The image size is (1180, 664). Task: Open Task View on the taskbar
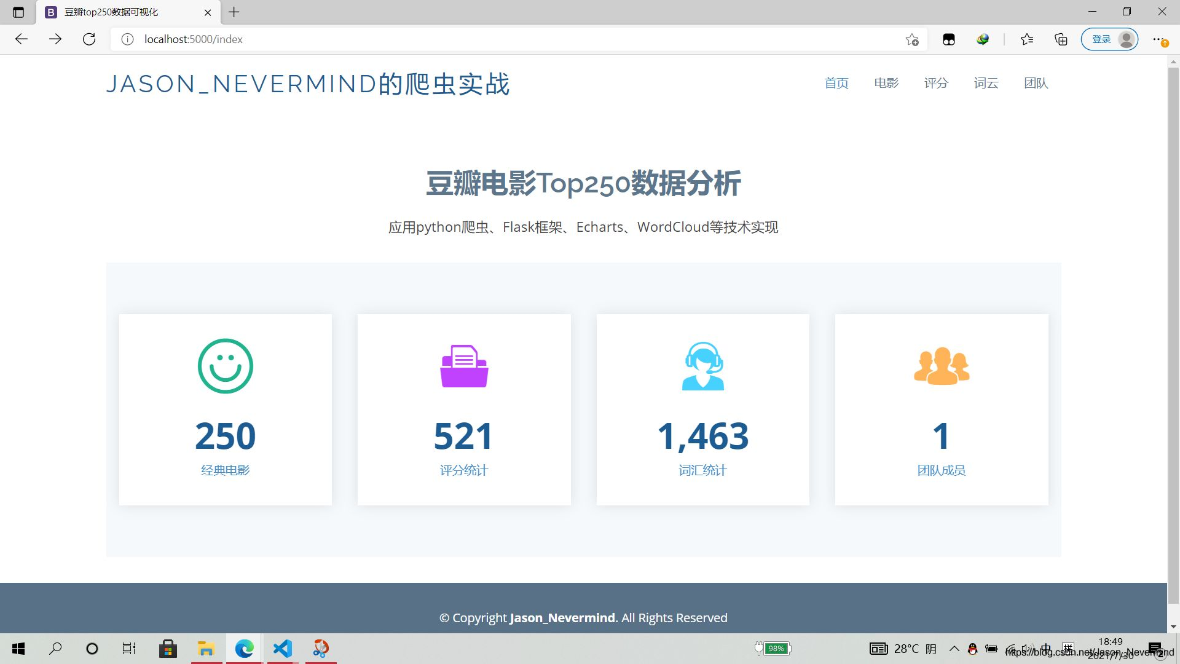point(129,649)
